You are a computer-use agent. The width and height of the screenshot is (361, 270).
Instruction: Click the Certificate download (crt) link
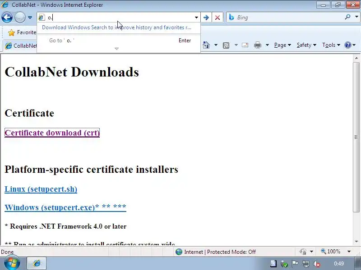point(52,133)
